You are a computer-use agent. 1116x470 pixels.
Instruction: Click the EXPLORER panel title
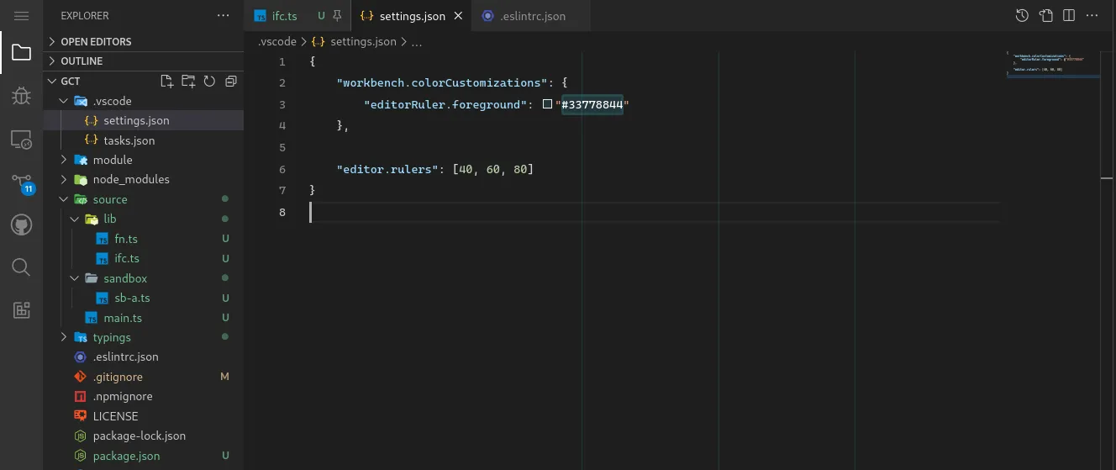(x=85, y=16)
